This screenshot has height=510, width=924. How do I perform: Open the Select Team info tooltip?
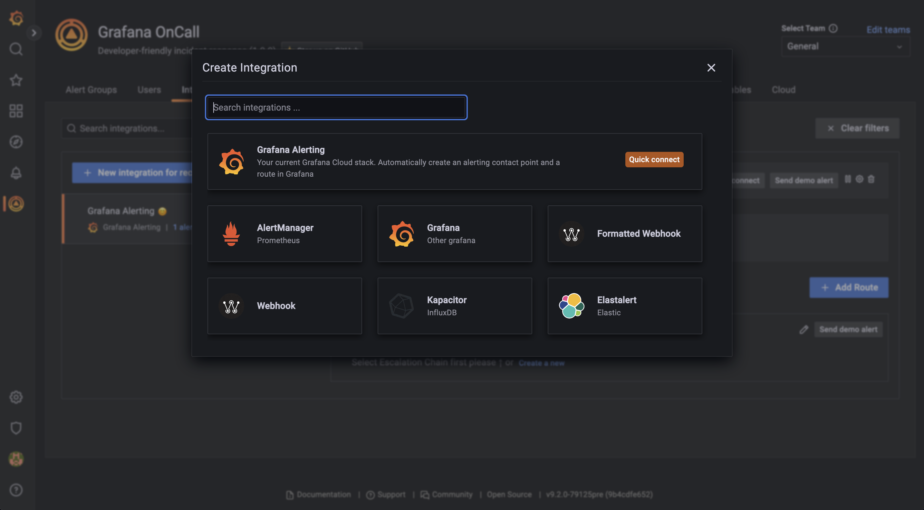[x=833, y=28]
